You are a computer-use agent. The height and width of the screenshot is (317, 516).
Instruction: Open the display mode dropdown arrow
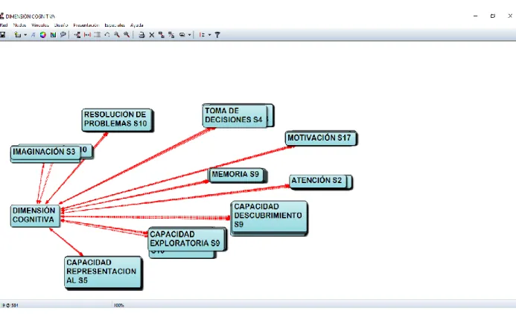pos(189,35)
